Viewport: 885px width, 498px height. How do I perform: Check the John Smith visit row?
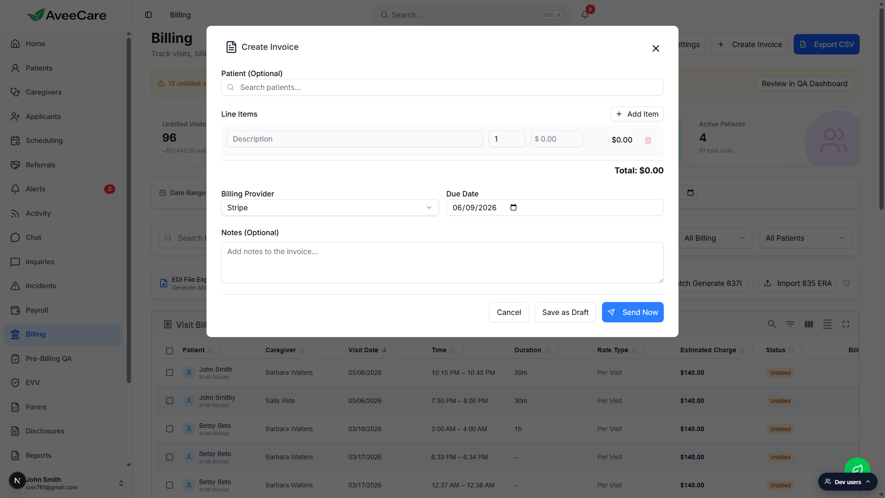(x=170, y=373)
